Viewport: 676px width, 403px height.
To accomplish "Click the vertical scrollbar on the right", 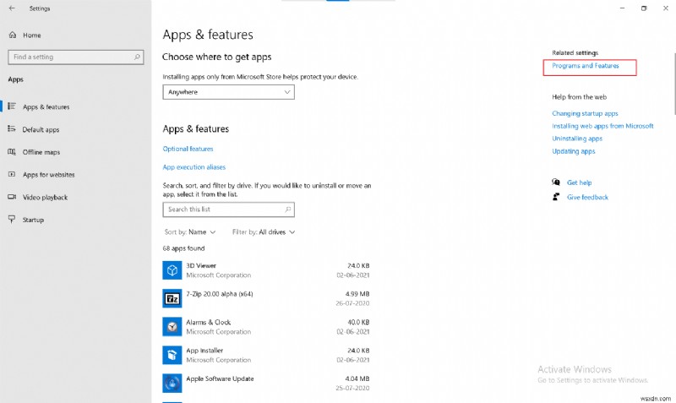I will coord(673,84).
